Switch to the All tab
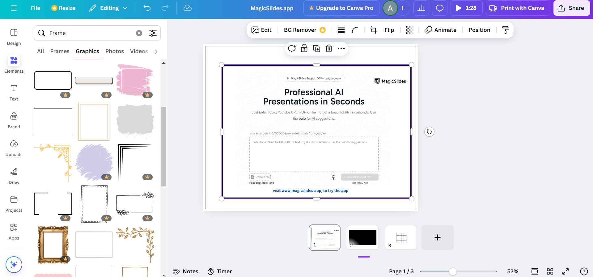Image resolution: width=593 pixels, height=277 pixels. 40,51
